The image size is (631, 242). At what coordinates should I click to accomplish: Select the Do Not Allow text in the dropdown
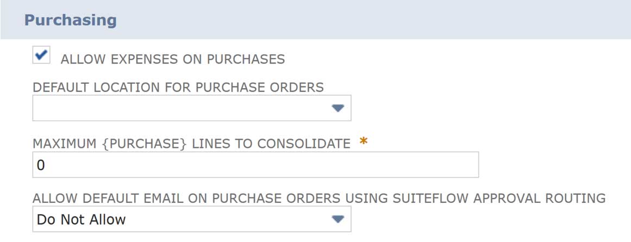tap(81, 220)
